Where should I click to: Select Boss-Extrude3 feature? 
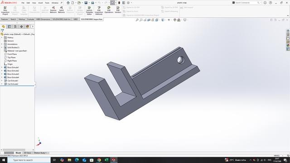13,74
